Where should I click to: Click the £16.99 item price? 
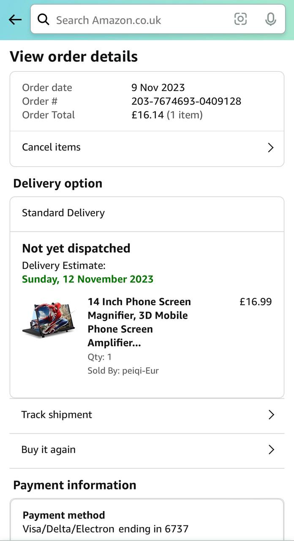click(256, 302)
